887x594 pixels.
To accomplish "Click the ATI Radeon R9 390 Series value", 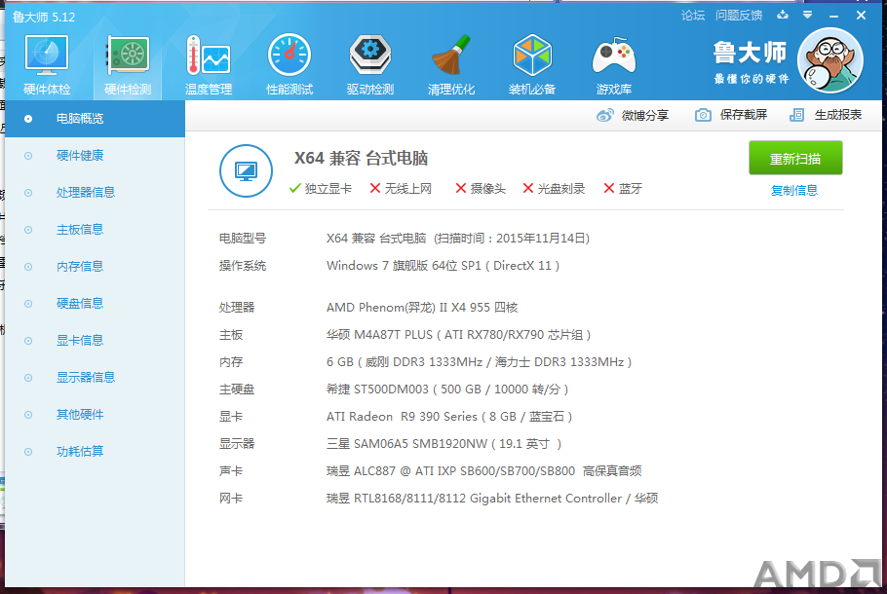I will click(x=449, y=417).
